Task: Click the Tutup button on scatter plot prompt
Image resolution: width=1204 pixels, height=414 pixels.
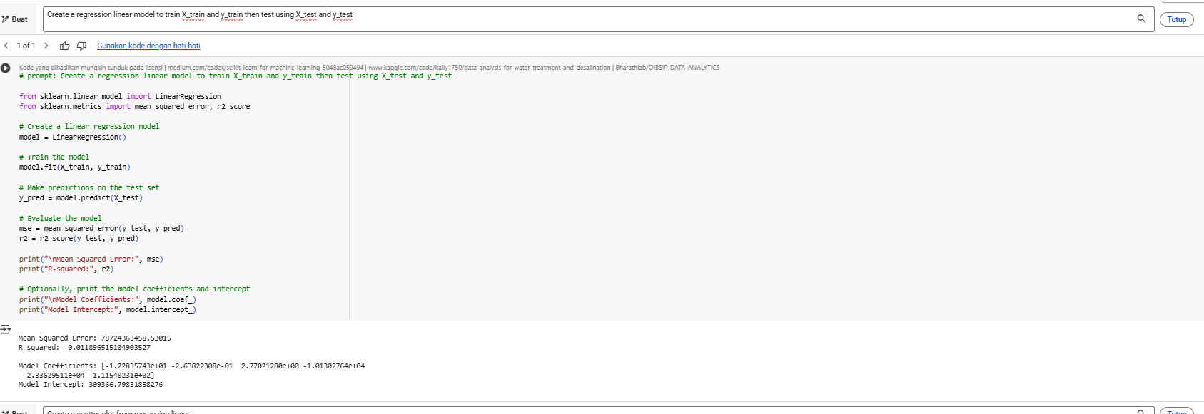Action: (1176, 411)
